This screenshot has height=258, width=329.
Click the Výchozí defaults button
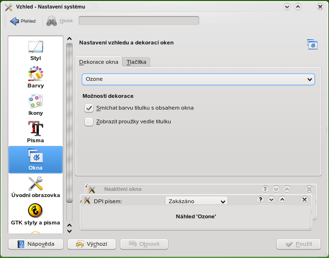tap(91, 244)
